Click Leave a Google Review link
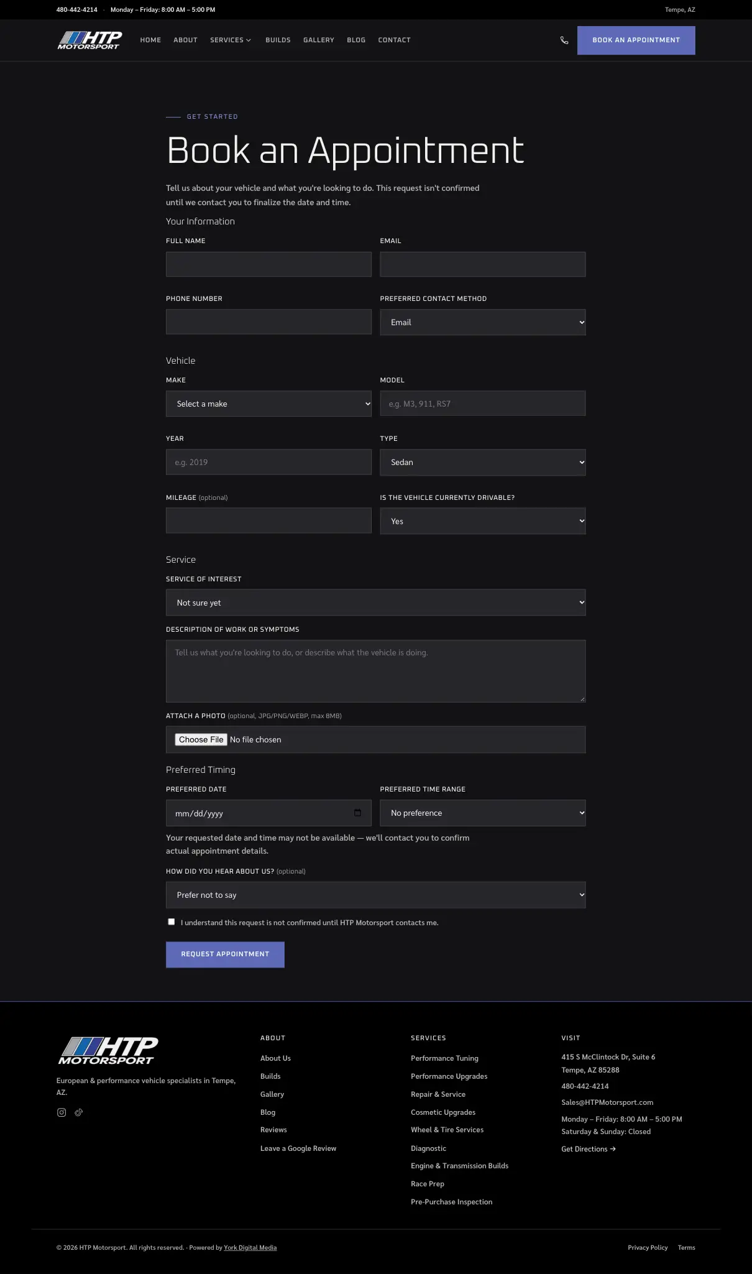This screenshot has height=1274, width=752. tap(298, 1148)
